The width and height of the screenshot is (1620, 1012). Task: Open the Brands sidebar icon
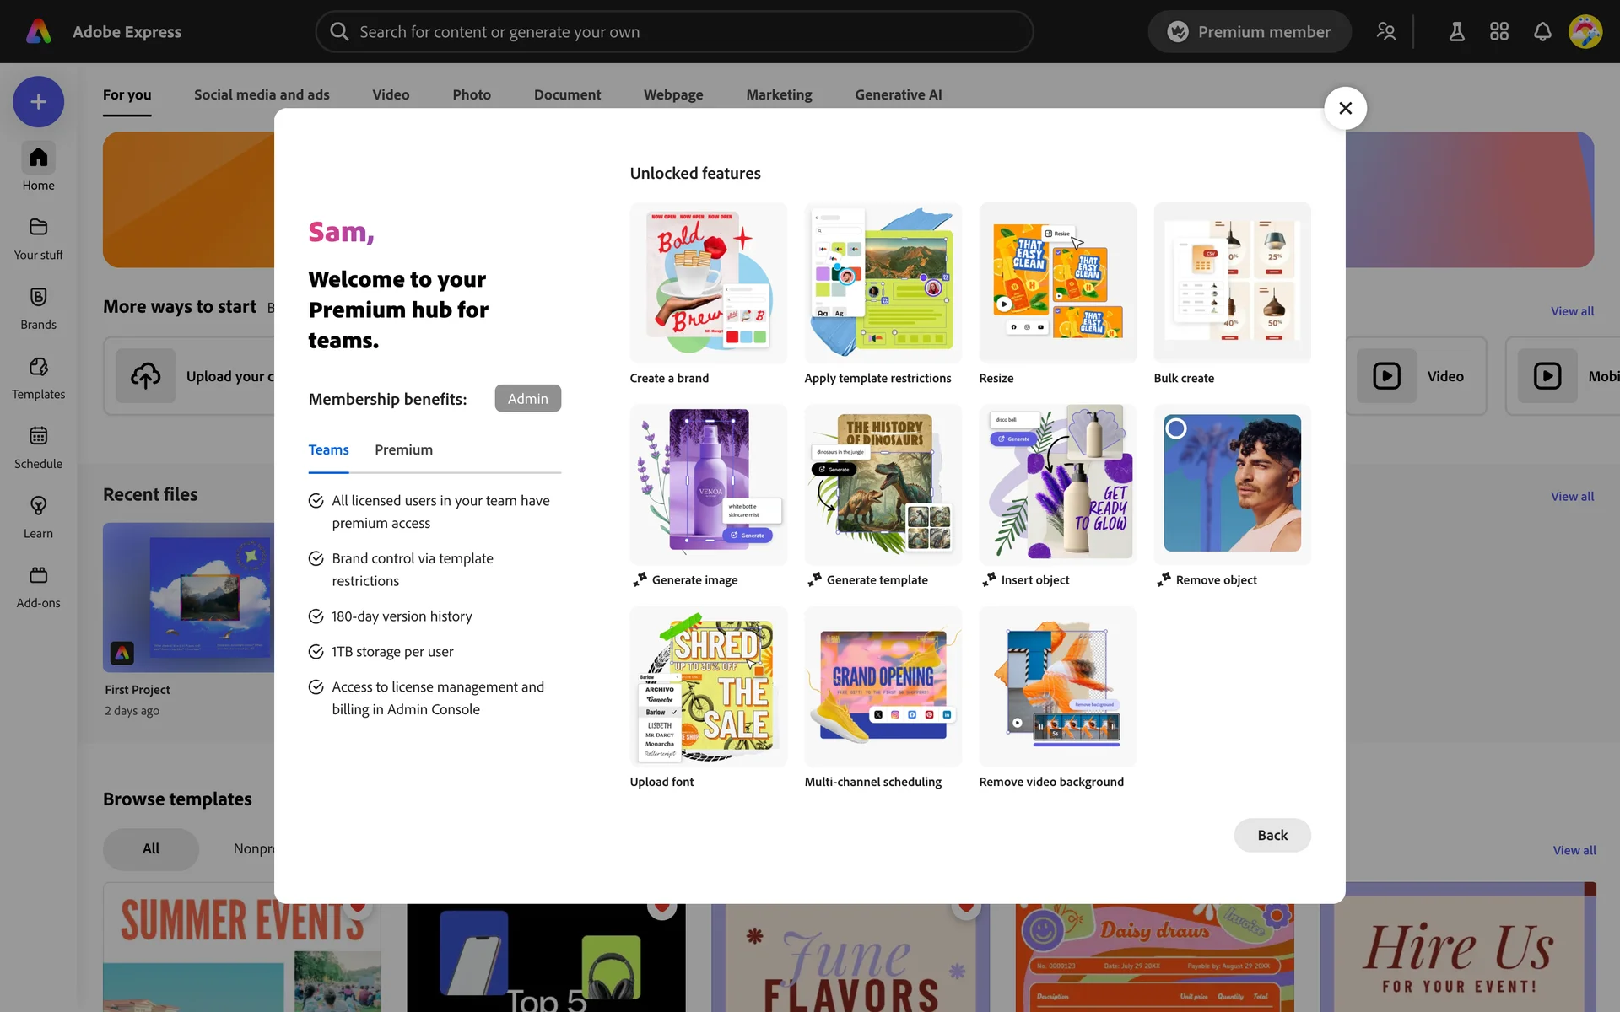coord(38,298)
